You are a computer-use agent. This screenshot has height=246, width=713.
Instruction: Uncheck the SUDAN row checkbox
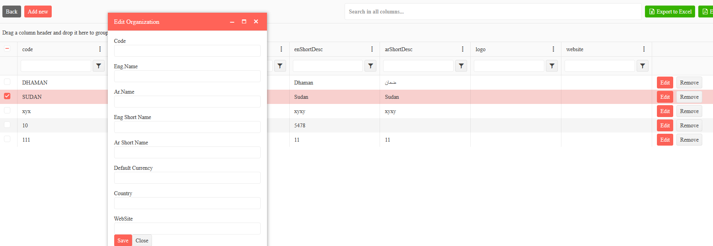tap(7, 96)
